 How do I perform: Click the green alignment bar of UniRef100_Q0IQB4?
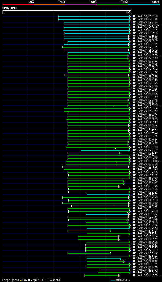pyautogui.click(x=99, y=236)
